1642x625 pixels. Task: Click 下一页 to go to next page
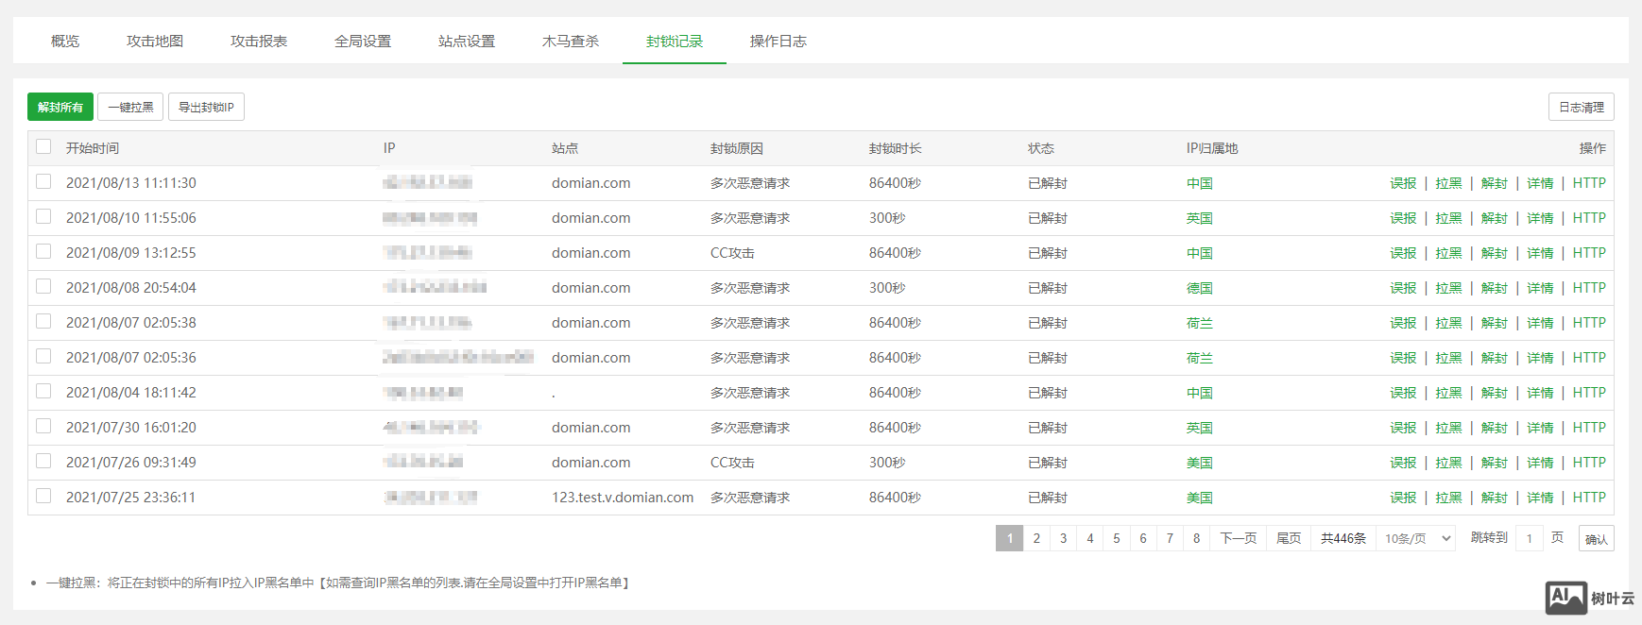coord(1238,538)
